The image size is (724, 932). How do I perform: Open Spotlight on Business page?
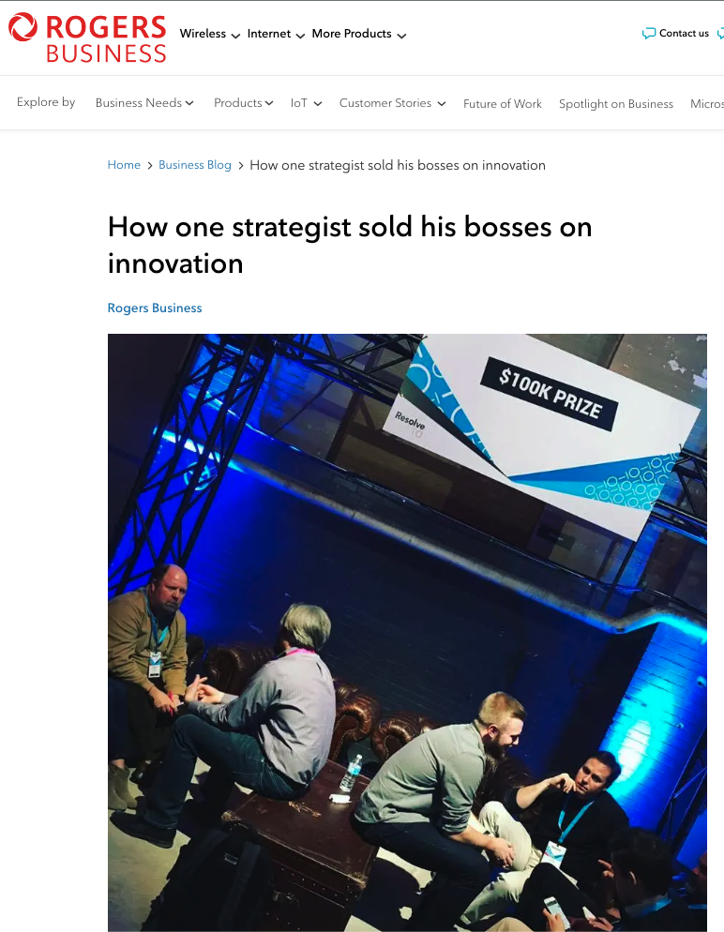[x=616, y=103]
